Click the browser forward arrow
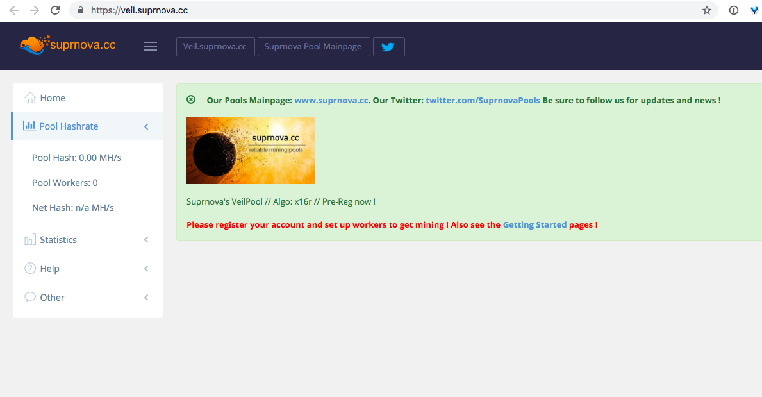The width and height of the screenshot is (762, 397). [x=35, y=10]
